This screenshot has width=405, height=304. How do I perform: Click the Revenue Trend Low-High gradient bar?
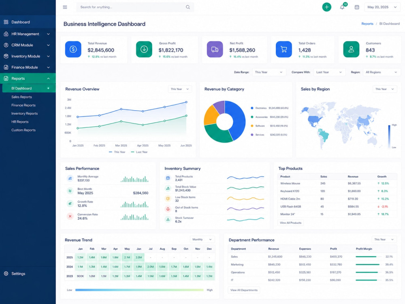point(139,290)
